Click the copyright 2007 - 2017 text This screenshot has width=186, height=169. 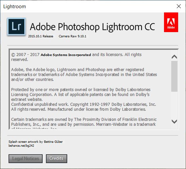click(x=25, y=55)
